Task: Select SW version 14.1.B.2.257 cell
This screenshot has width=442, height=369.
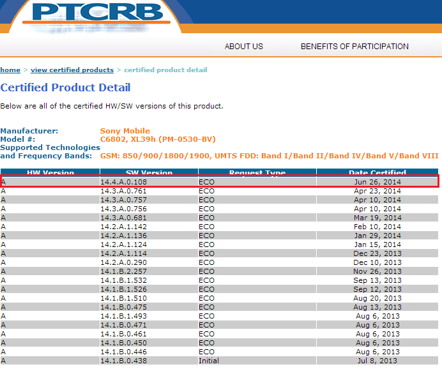Action: tap(149, 271)
